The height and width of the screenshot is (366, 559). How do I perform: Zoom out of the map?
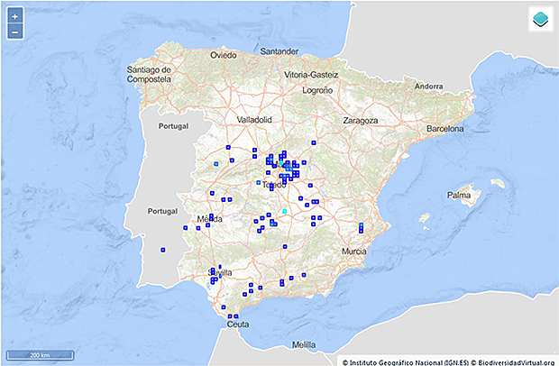point(14,32)
